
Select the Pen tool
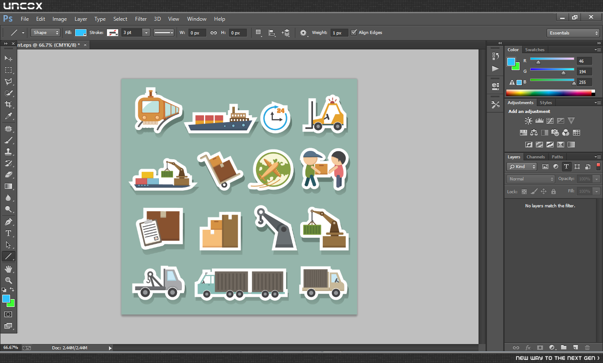(x=8, y=221)
